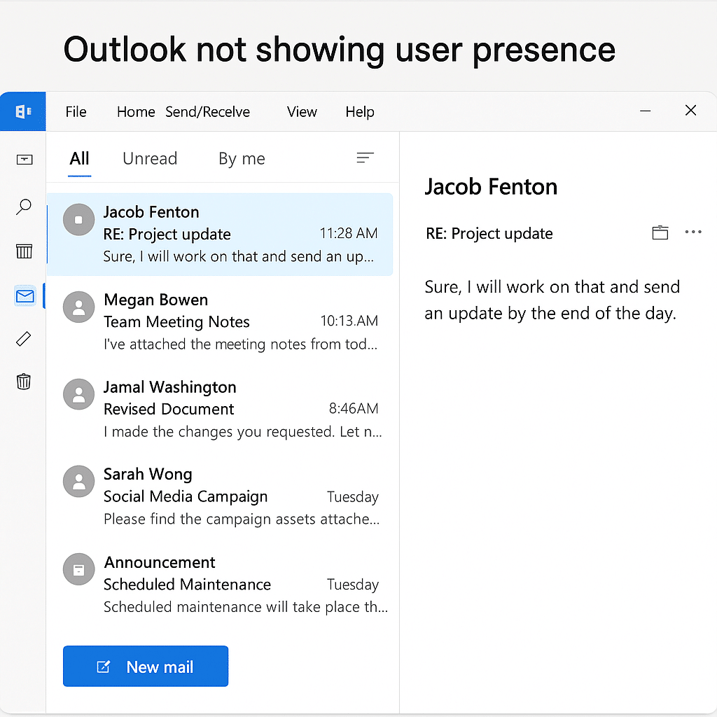
Task: Click the New mail button
Action: [x=146, y=667]
